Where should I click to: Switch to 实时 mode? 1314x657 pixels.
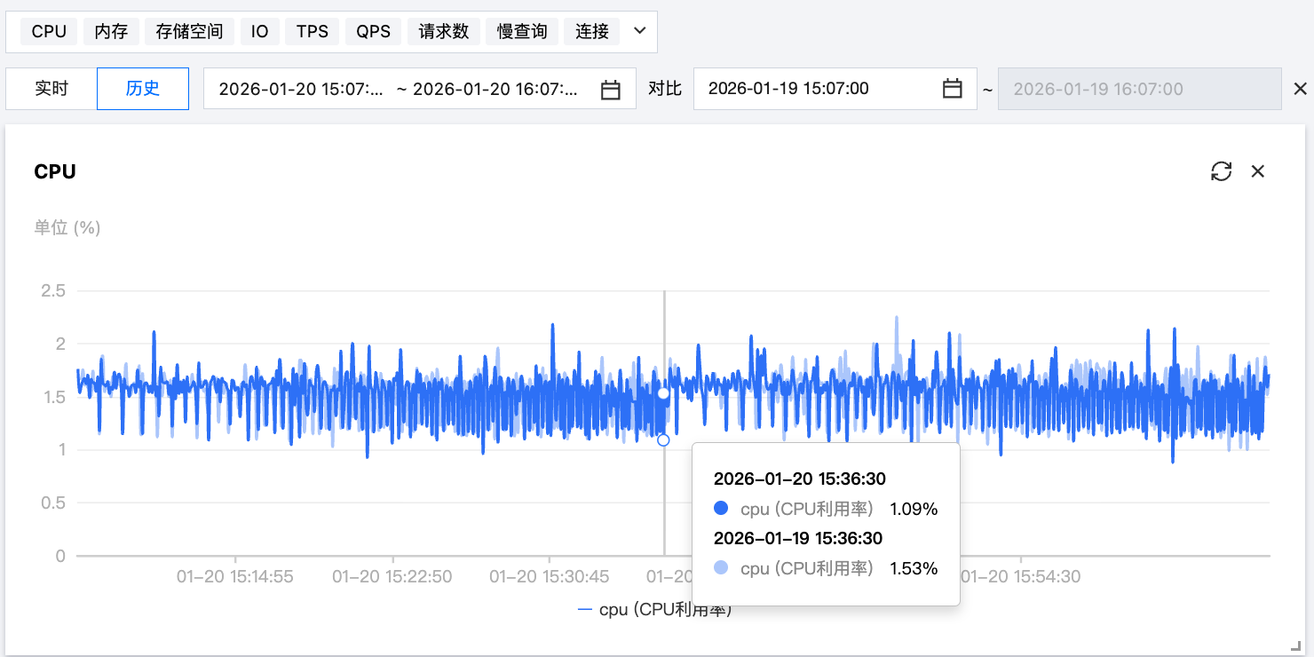click(51, 89)
